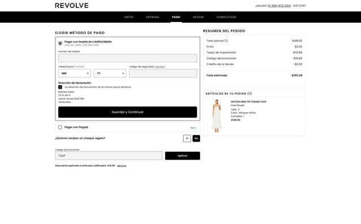The height and width of the screenshot is (224, 361).
Task: Choose Sí for gift certificate
Action: coord(187,138)
